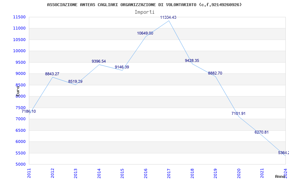Select the data label 8882.70
This screenshot has height=180, width=289.
click(x=215, y=73)
